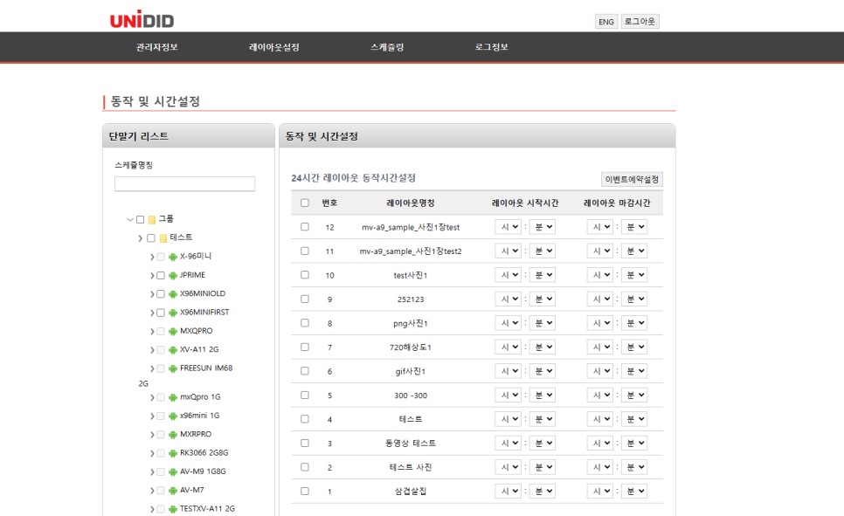This screenshot has height=516, width=844.
Task: Open end minute dropdown for 삼겹살집 row
Action: pyautogui.click(x=634, y=491)
